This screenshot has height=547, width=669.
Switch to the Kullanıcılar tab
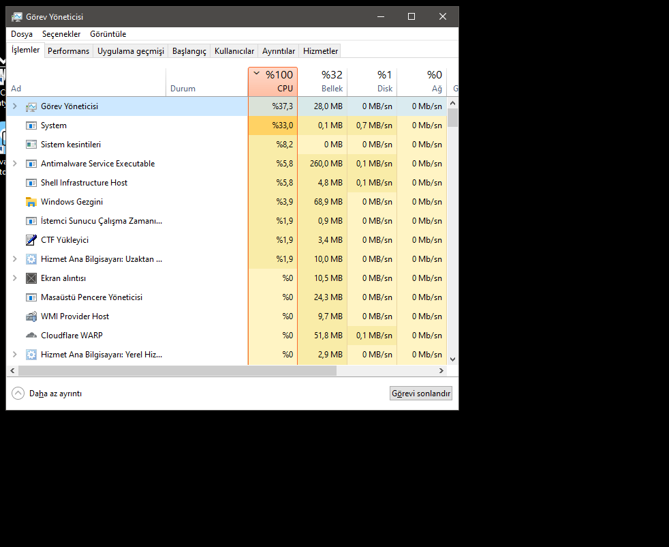pyautogui.click(x=234, y=51)
